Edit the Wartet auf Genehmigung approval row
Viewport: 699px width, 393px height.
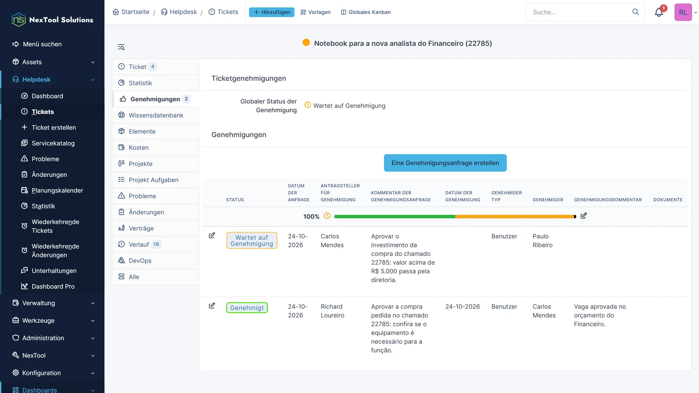[212, 235]
